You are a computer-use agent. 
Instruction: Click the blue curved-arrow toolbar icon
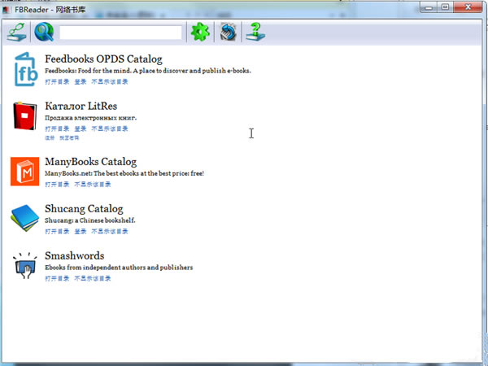click(228, 32)
